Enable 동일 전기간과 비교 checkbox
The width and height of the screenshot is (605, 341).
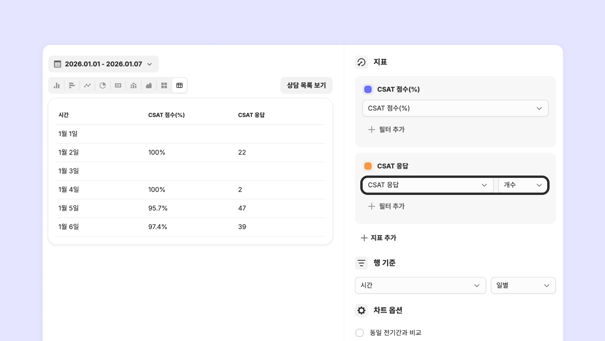(x=360, y=333)
